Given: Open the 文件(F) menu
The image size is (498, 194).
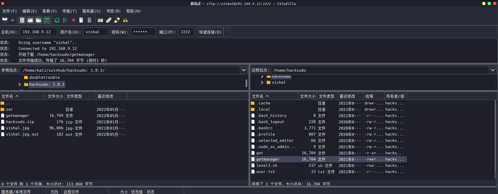Looking at the screenshot, I should pos(10,11).
